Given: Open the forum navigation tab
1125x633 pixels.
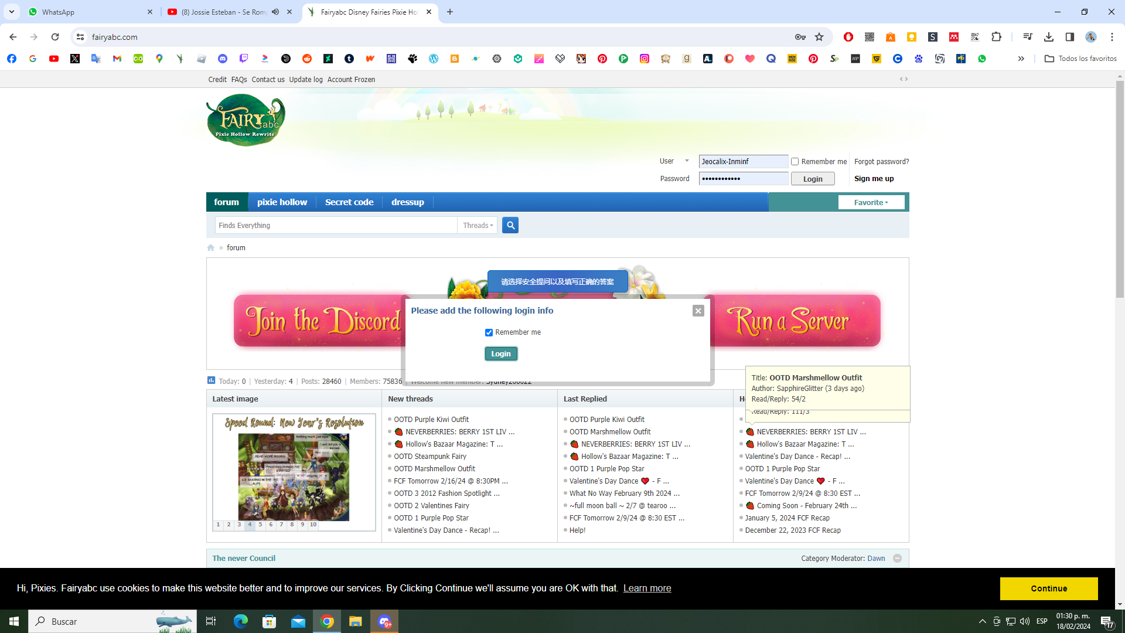Looking at the screenshot, I should click(x=227, y=202).
